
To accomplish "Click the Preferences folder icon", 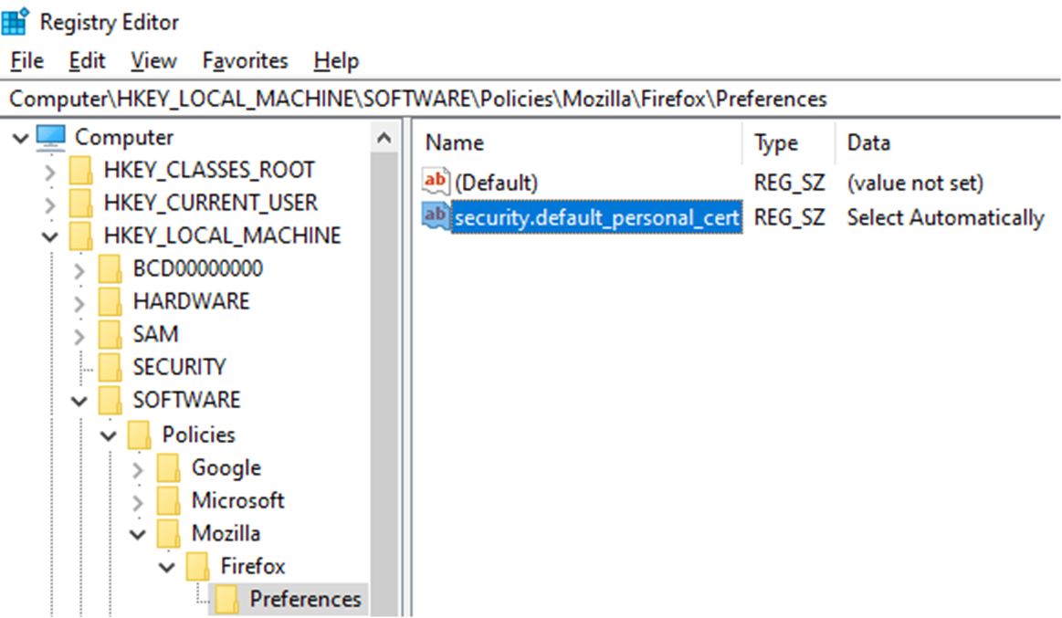I will click(x=226, y=599).
